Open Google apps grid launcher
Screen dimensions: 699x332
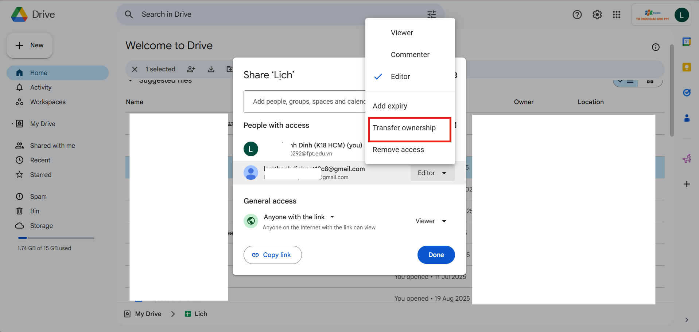pyautogui.click(x=616, y=15)
